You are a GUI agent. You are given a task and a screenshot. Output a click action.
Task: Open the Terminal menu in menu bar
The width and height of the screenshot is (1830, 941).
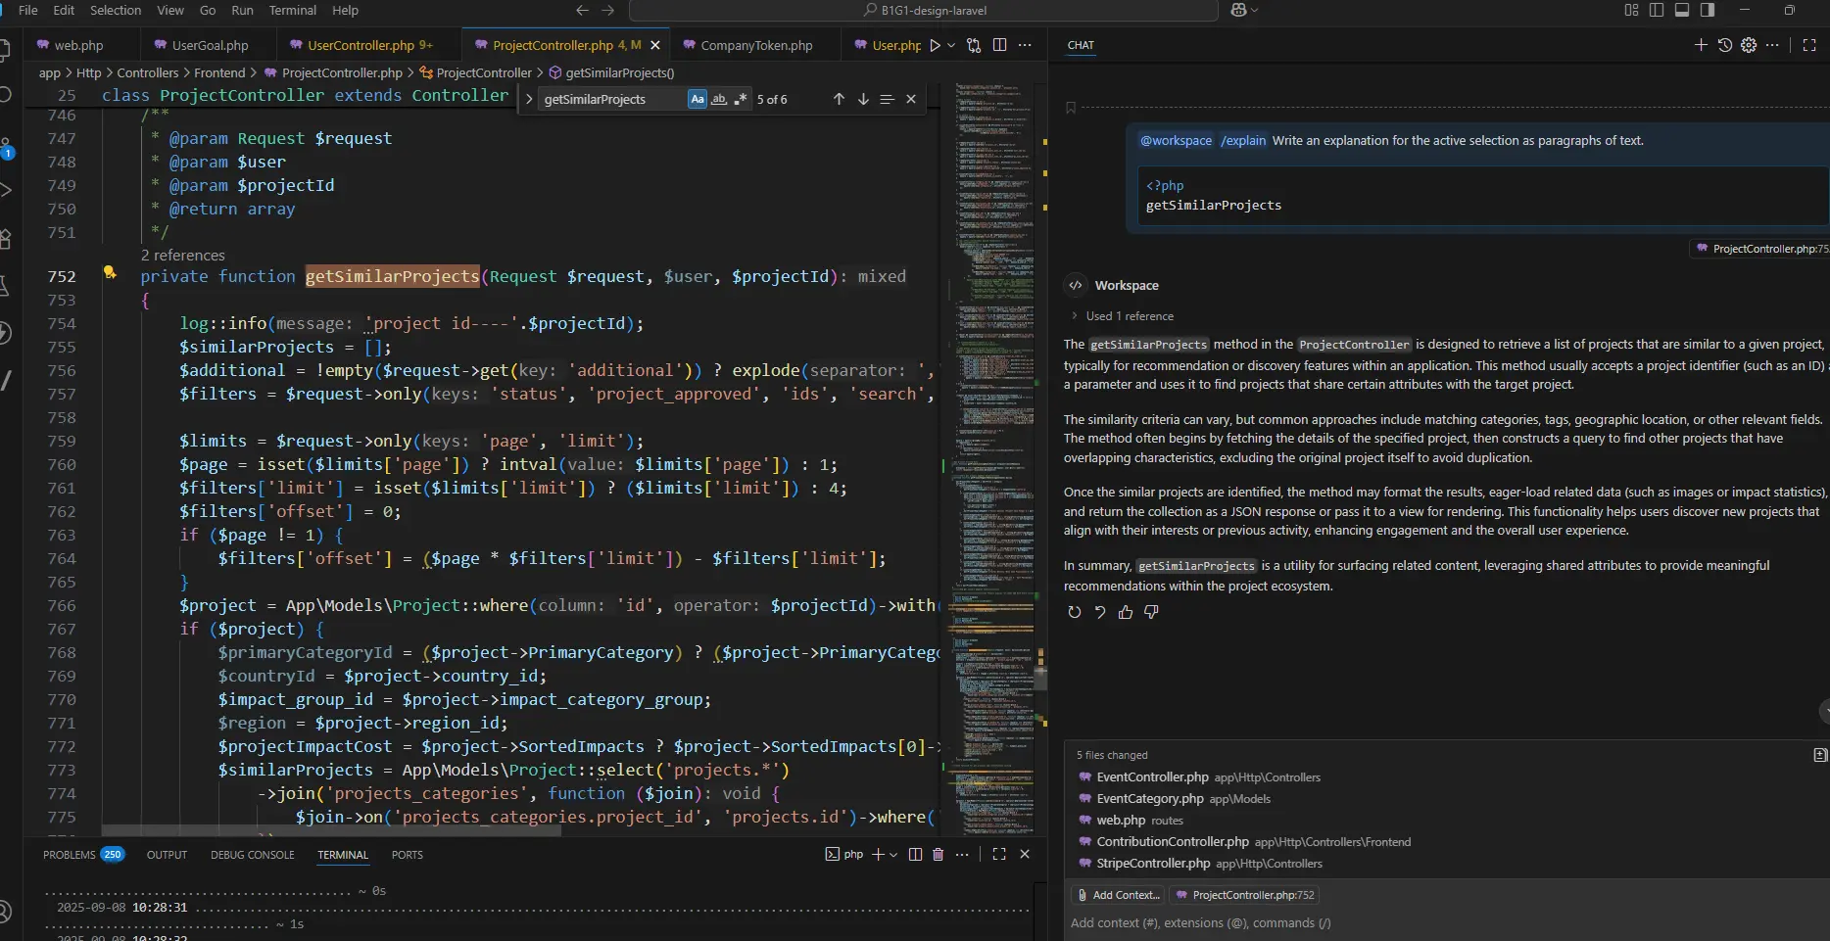point(292,10)
